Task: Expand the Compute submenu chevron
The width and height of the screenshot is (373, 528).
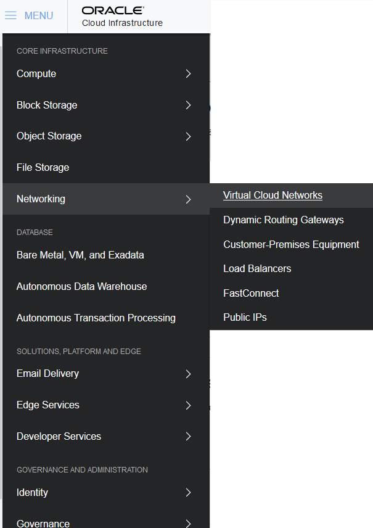Action: (188, 73)
